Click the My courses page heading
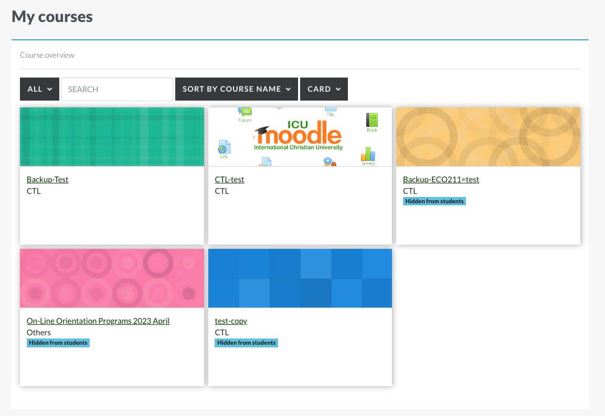The width and height of the screenshot is (605, 416). pos(51,16)
